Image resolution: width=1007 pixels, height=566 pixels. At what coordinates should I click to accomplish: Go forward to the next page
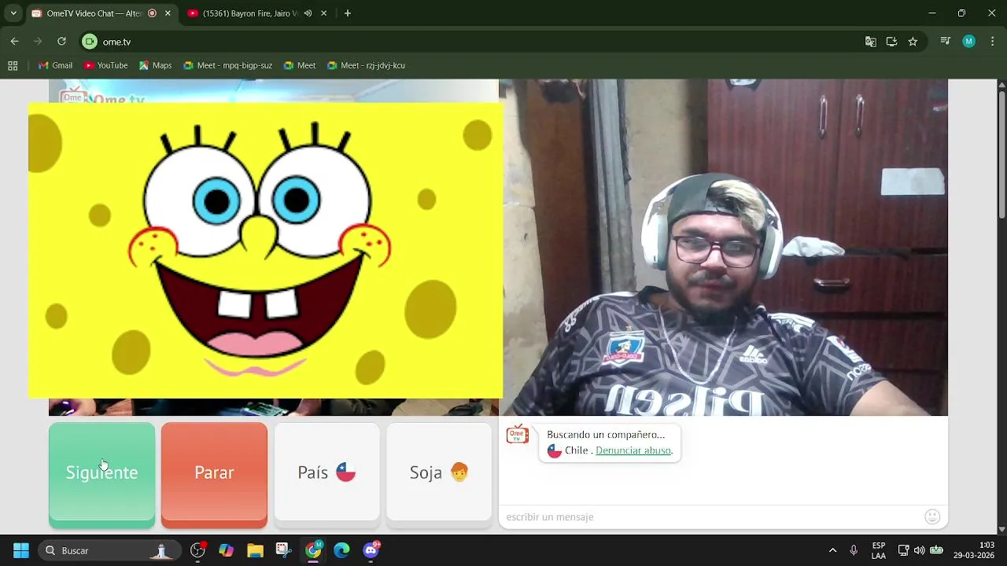(x=38, y=42)
